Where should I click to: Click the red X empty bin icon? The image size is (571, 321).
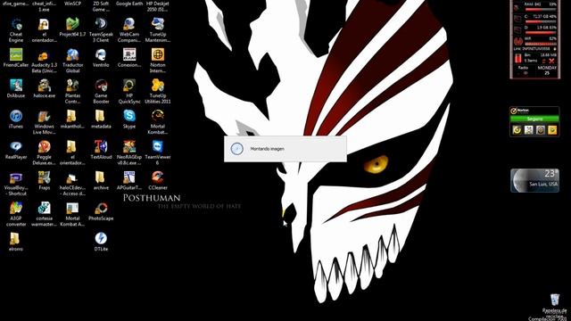pyautogui.click(x=551, y=61)
